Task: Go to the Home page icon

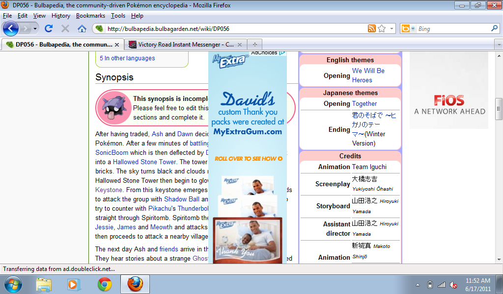Action: click(82, 28)
